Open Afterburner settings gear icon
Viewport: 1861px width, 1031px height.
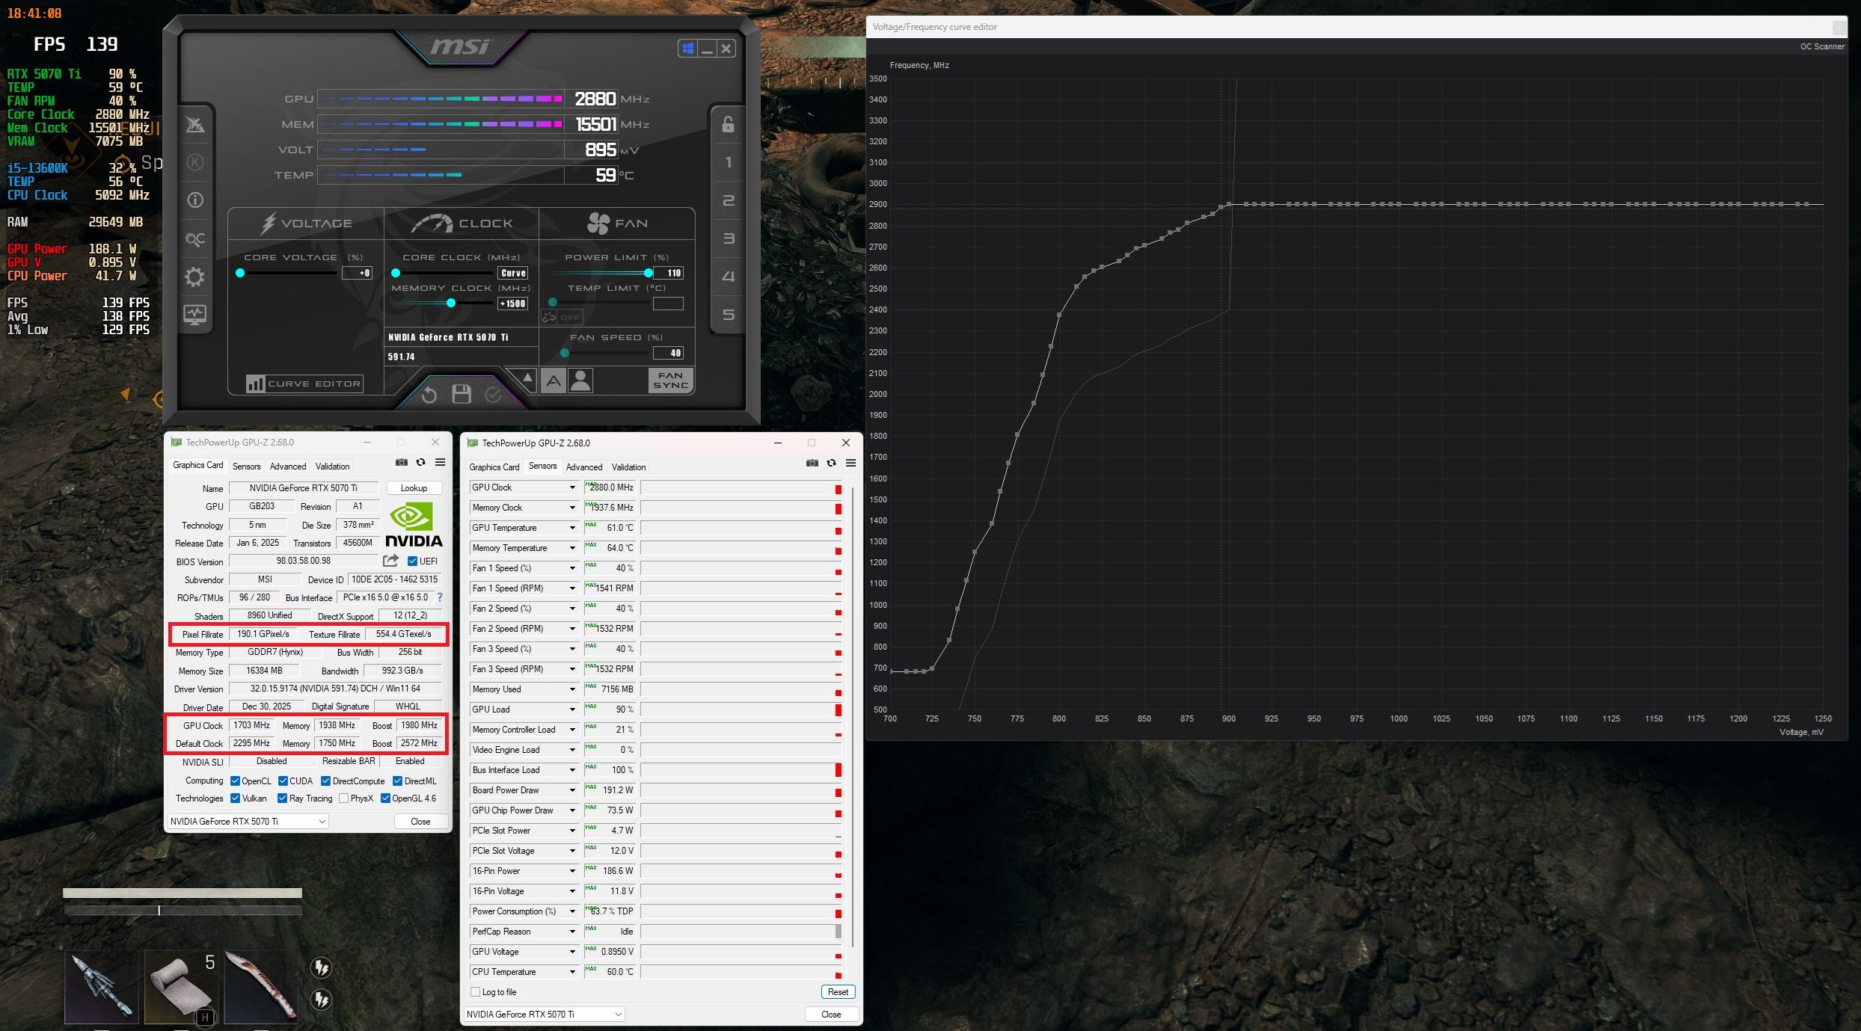(194, 277)
